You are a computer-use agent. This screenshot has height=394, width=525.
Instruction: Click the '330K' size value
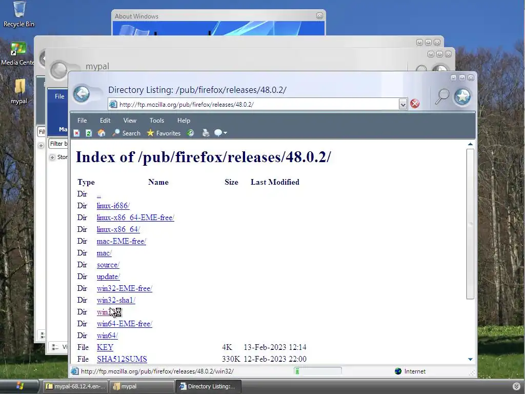231,359
